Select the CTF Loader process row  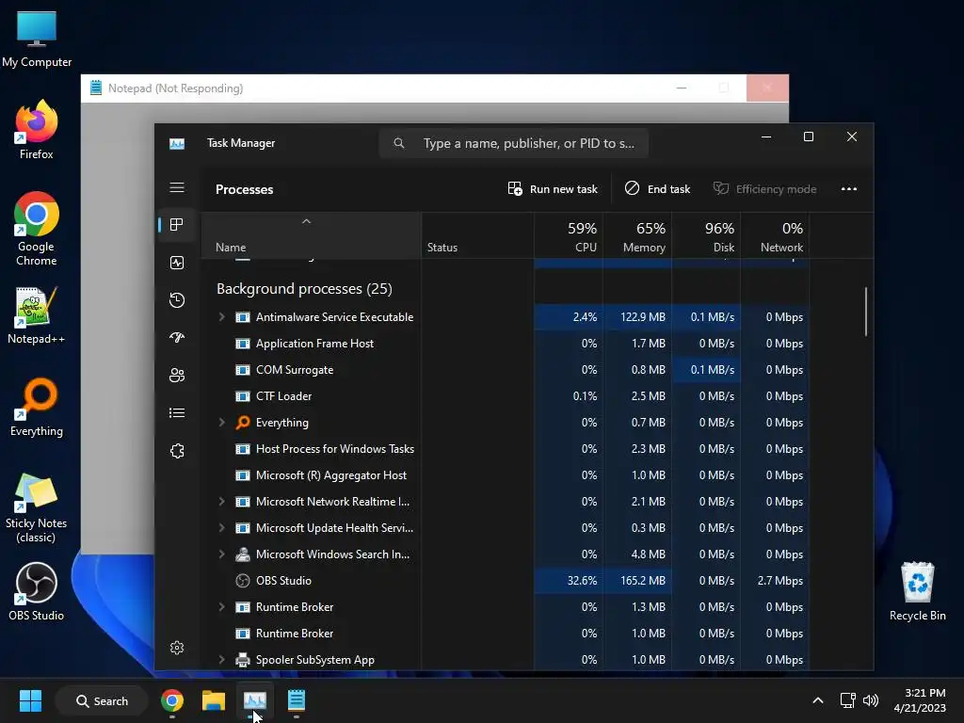(505, 396)
